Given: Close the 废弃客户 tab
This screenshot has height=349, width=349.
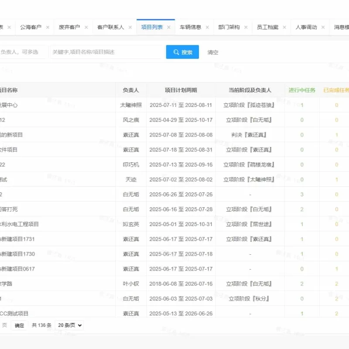Looking at the screenshot, I should [x=86, y=27].
